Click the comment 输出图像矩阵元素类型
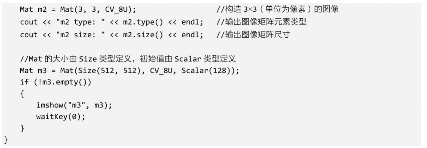Image resolution: width=427 pixels, height=148 pixels. click(262, 22)
